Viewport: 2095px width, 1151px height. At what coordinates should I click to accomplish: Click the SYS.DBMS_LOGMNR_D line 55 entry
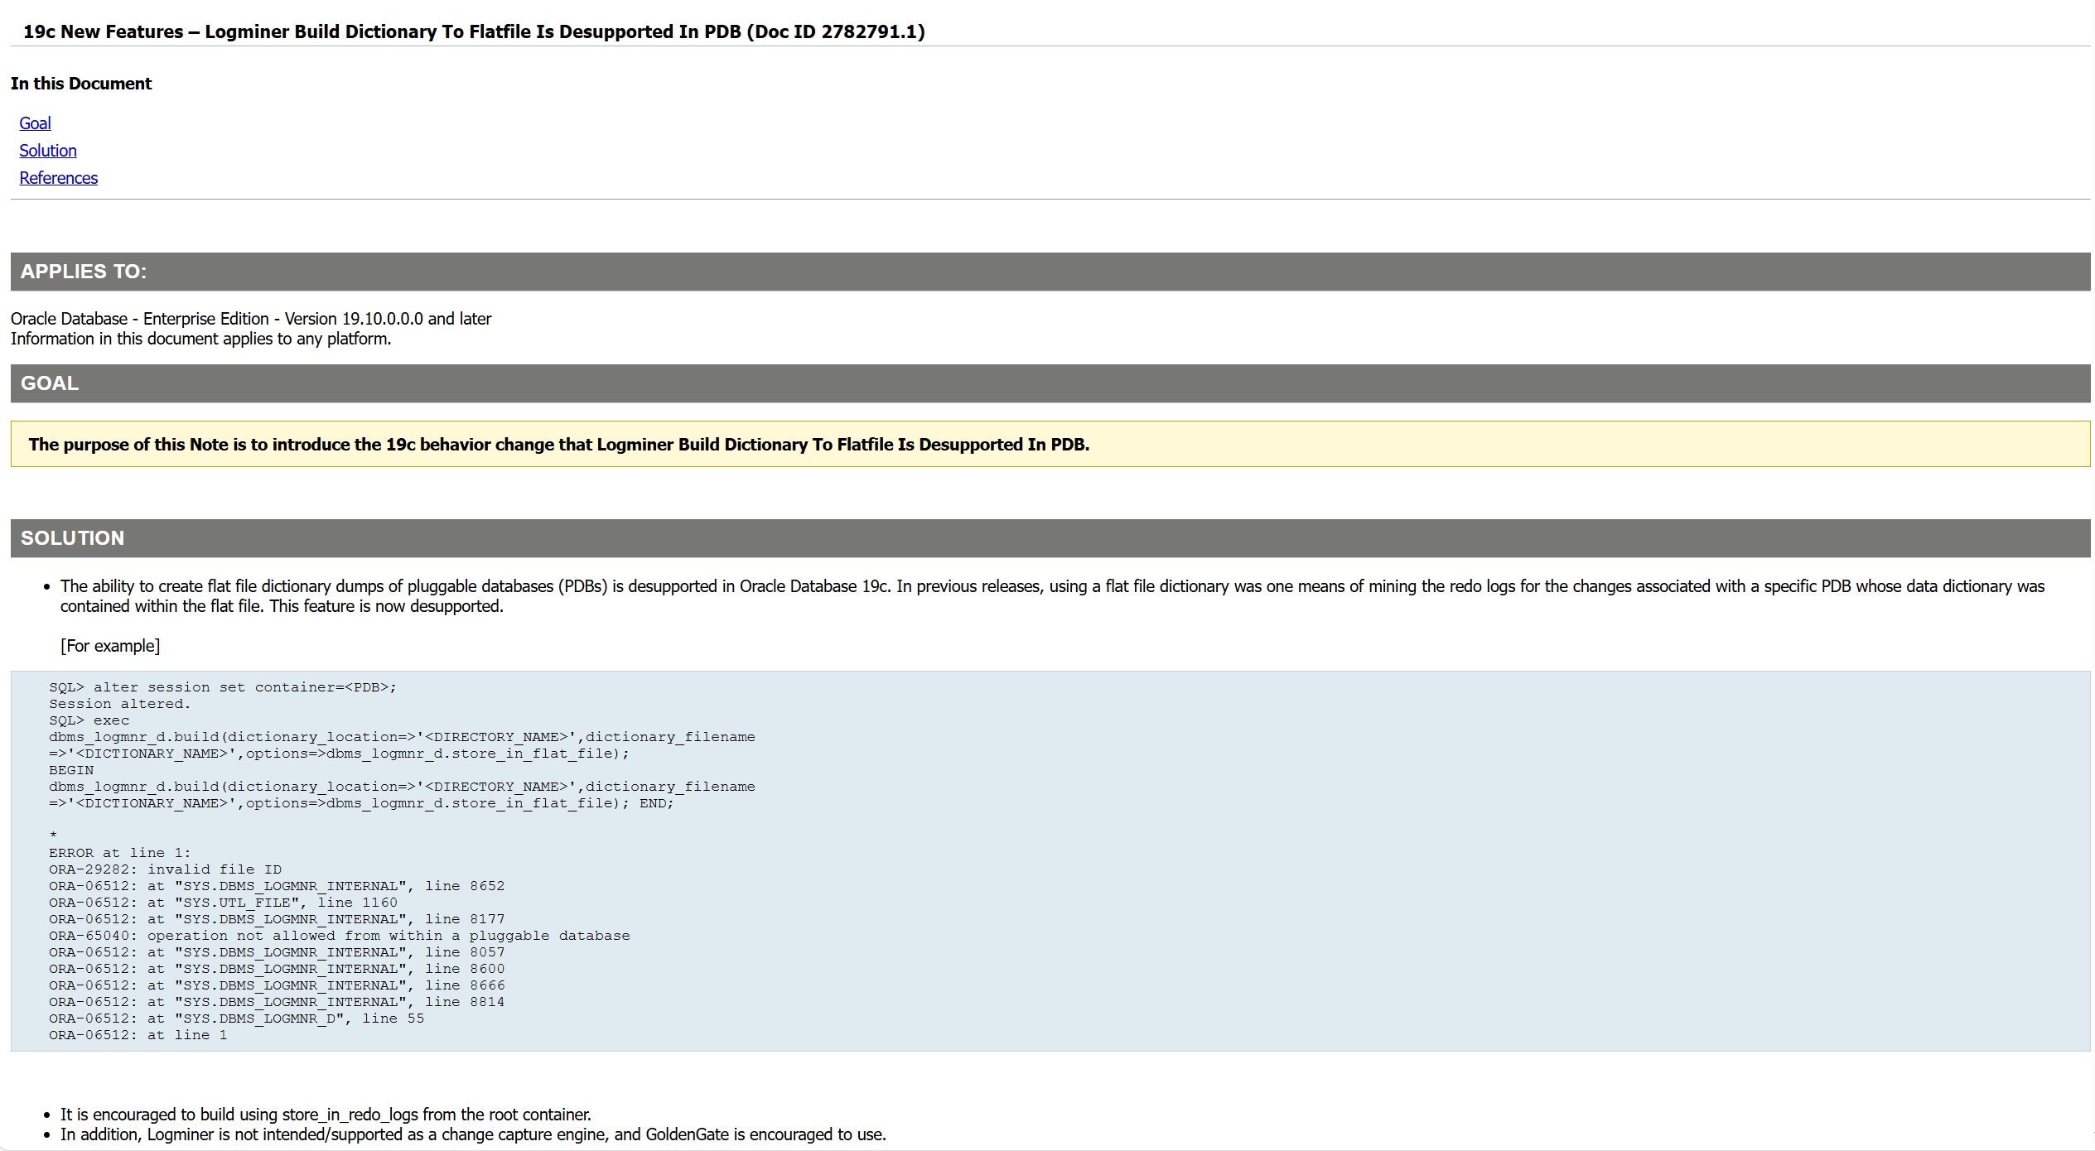[x=236, y=1019]
